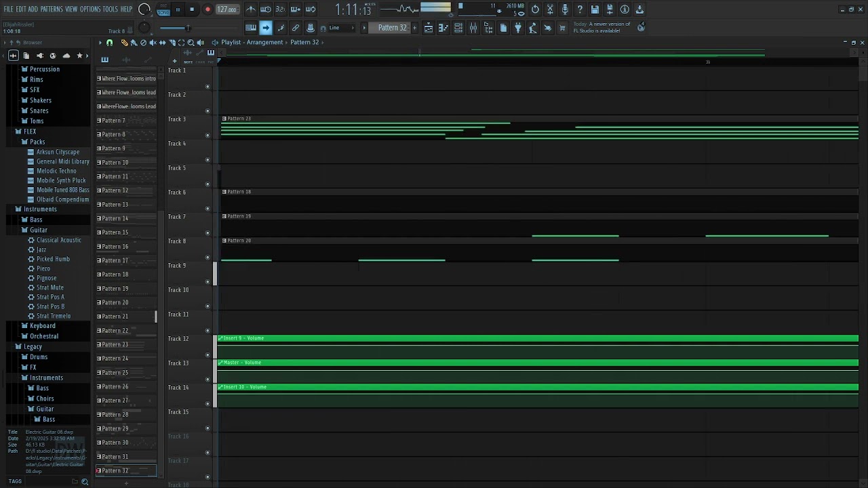Open the OPTIONS menu
Screen dimensions: 868x488
tap(90, 9)
